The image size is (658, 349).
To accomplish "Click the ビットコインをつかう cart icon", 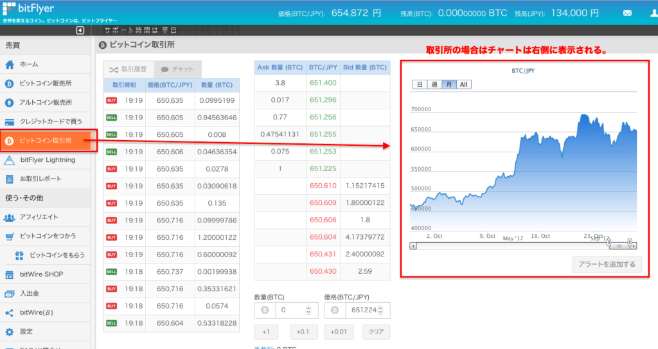I will 9,237.
